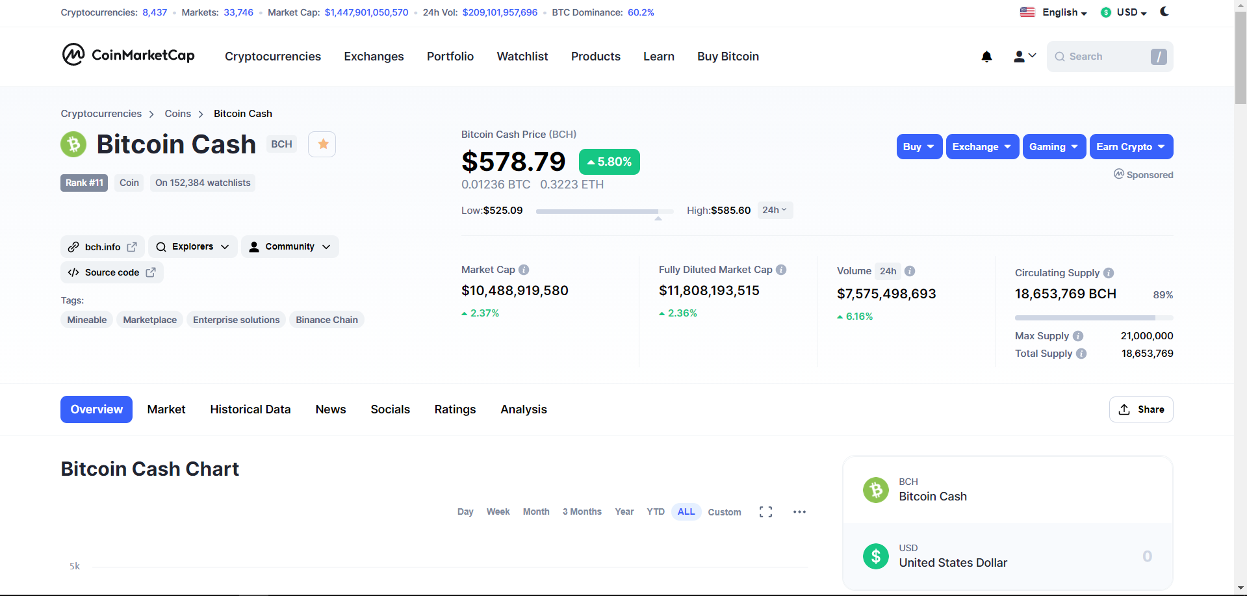Click the CoinMarketCap logo
The width and height of the screenshot is (1247, 596).
pyautogui.click(x=128, y=55)
